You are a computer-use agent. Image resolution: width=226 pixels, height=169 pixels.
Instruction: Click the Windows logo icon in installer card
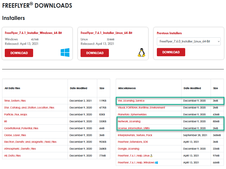[65, 52]
